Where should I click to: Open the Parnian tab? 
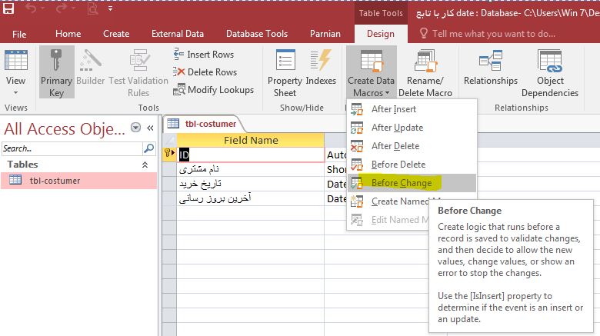coord(325,34)
